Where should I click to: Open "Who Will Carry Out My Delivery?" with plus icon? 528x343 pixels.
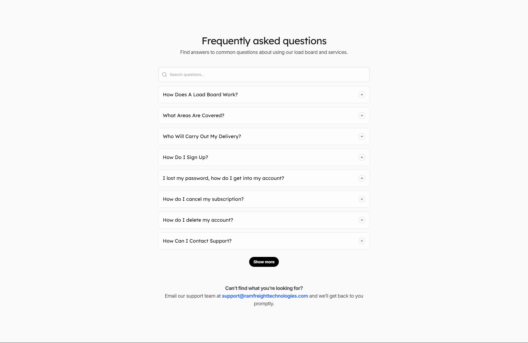(x=362, y=136)
